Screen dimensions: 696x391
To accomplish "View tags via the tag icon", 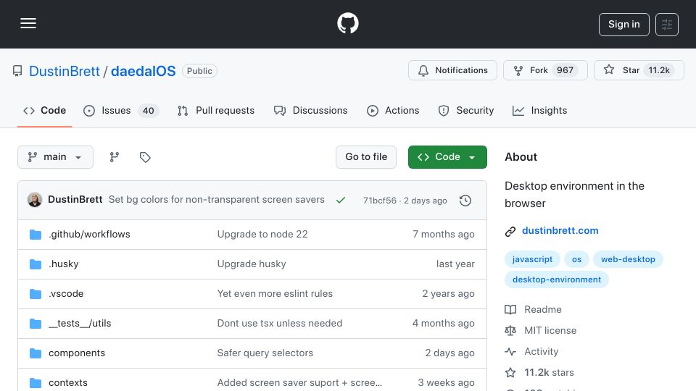I will tap(145, 157).
